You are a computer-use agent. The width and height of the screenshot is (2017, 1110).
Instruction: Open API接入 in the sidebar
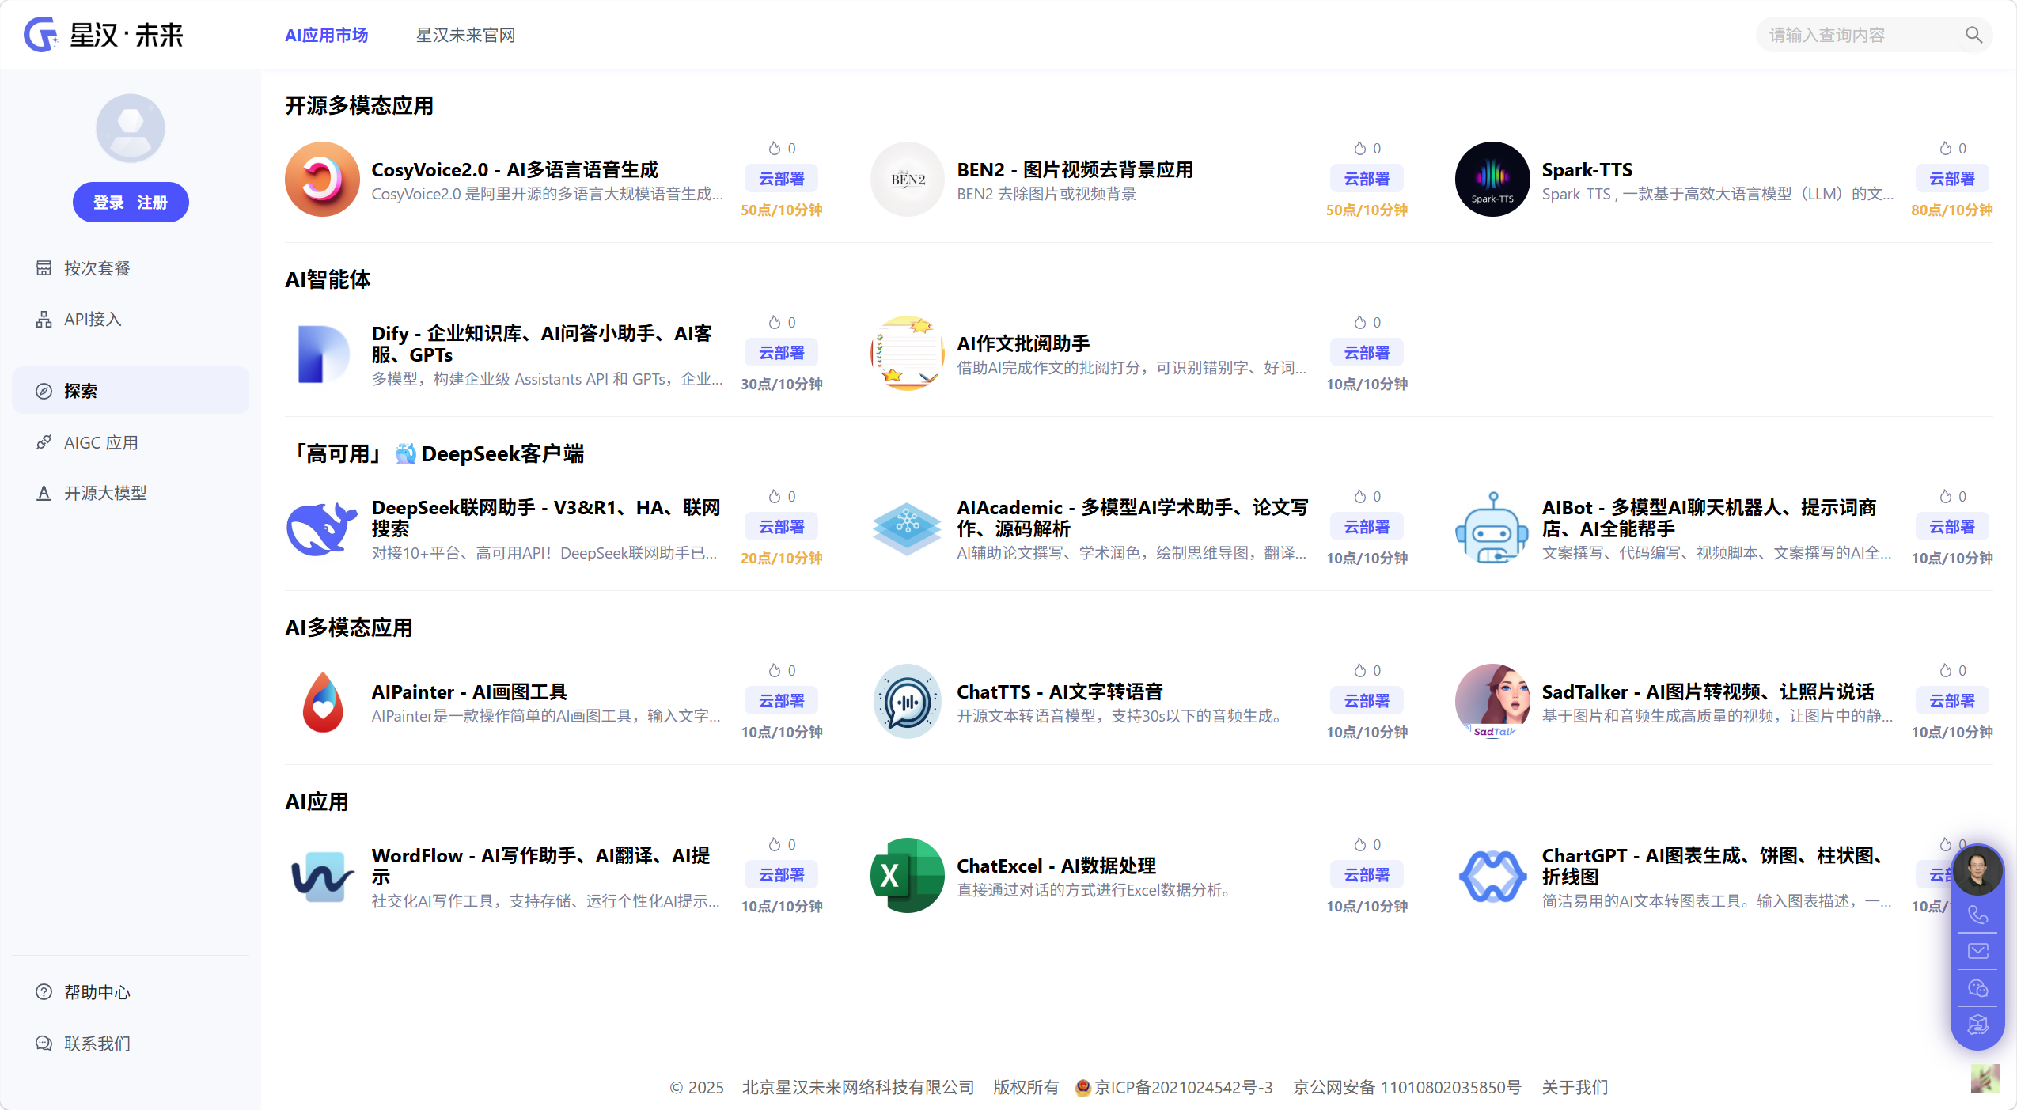[x=131, y=319]
